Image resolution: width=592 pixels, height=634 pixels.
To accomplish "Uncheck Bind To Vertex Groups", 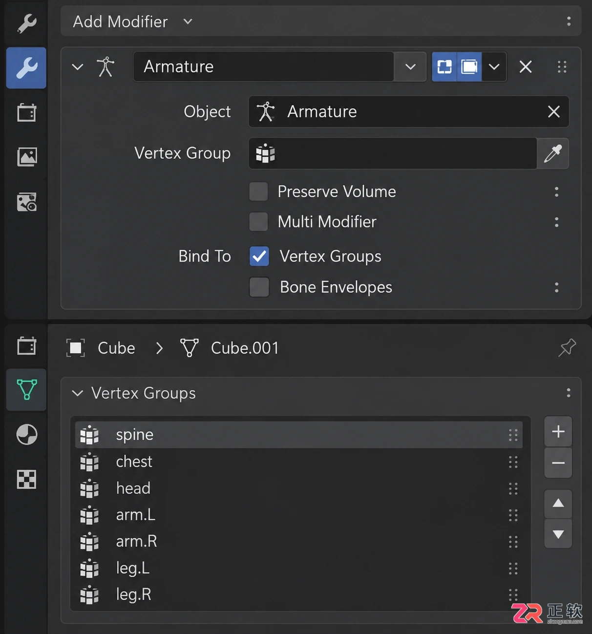I will coord(259,256).
